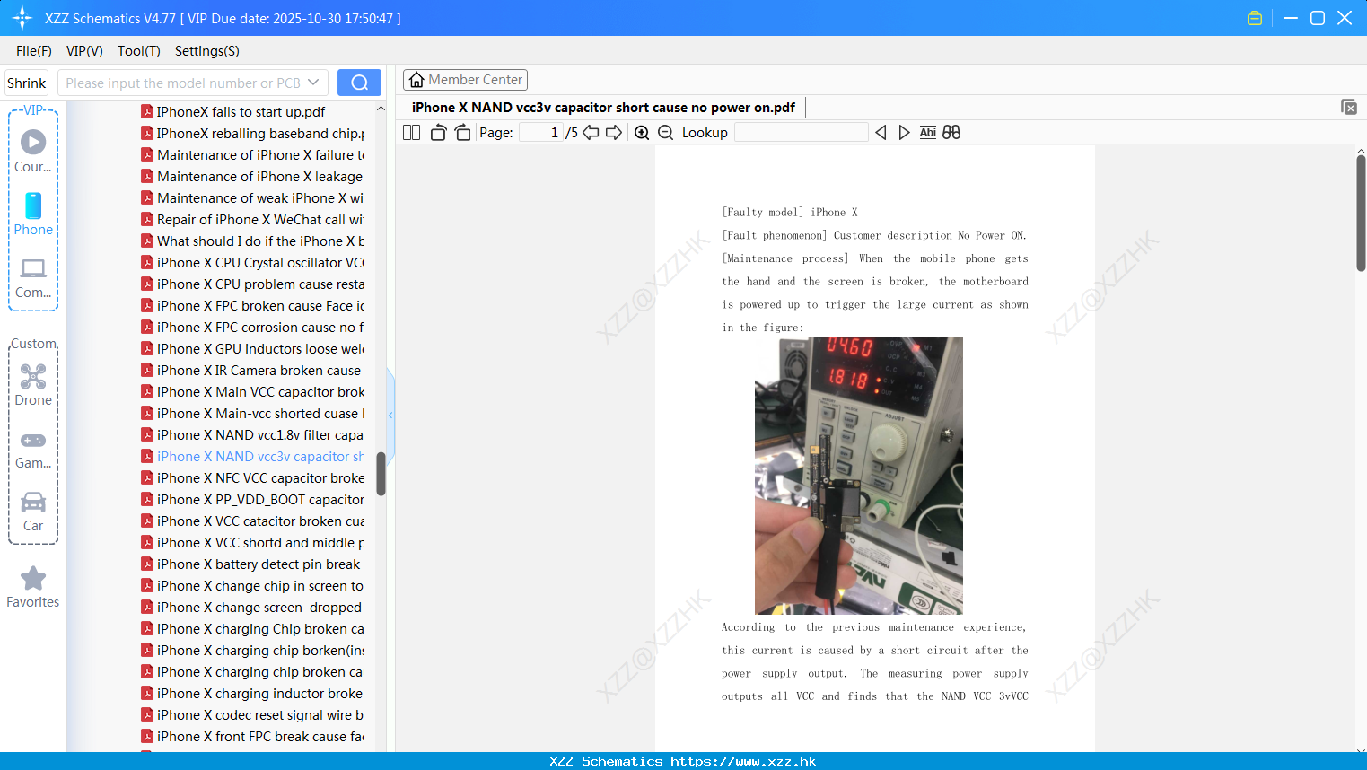1367x770 pixels.
Task: Open iPhone X CPU Crystal oscillator file
Action: [252, 262]
